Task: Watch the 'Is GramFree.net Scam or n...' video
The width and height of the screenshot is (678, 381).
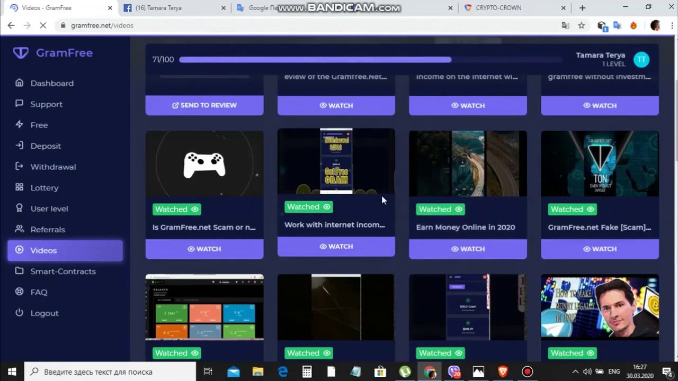Action: coord(204,249)
